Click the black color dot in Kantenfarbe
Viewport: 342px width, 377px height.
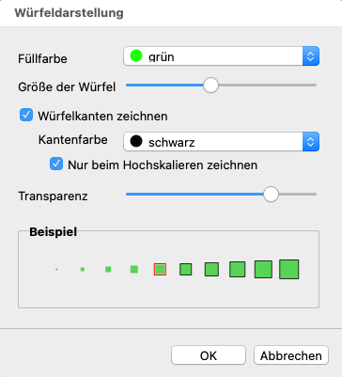pos(136,142)
